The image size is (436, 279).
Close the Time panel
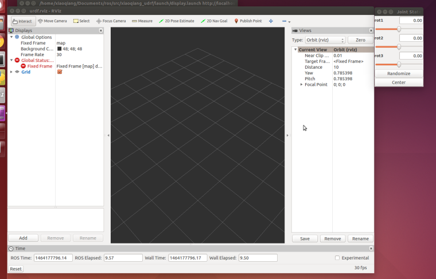click(x=371, y=249)
